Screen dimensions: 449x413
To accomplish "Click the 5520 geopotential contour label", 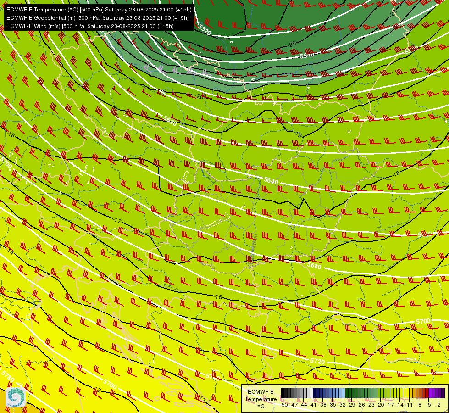I will click(205, 29).
